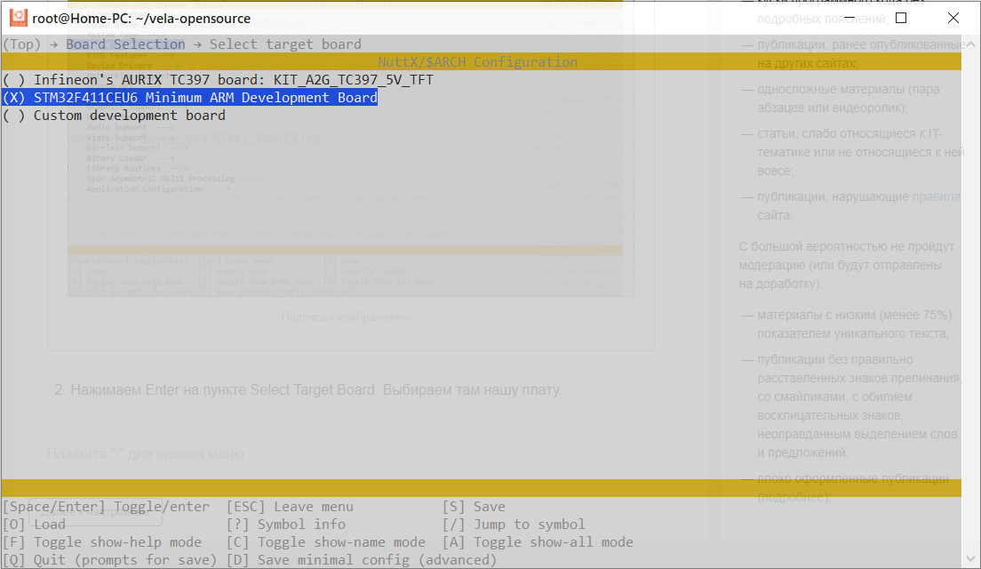Select STM32F411CEU6 Minimum ARM Development Board
The height and width of the screenshot is (569, 981).
189,98
